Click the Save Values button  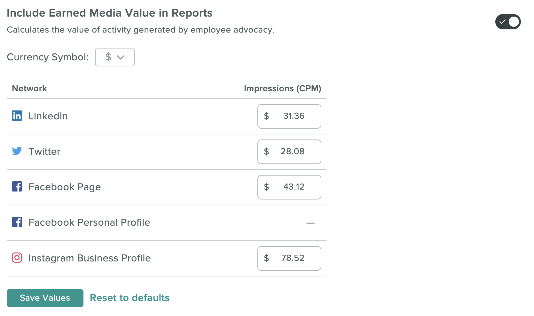point(45,298)
